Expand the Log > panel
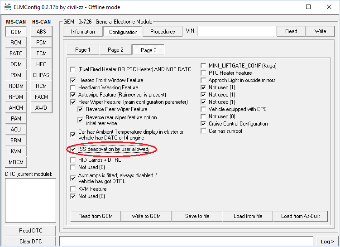340x247 pixels. tap(327, 242)
